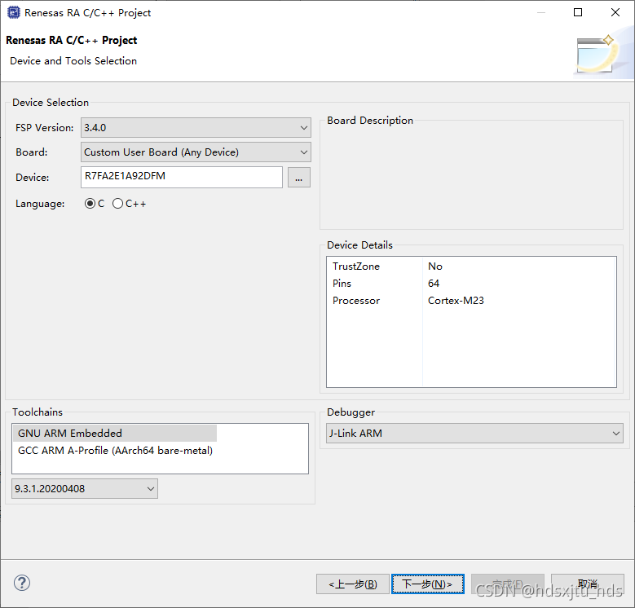Minimize the project wizard window
The image size is (635, 608).
[541, 12]
